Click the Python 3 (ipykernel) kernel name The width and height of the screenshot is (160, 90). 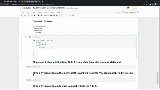pos(130,12)
